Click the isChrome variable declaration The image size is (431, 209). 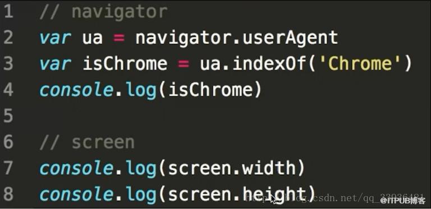125,64
